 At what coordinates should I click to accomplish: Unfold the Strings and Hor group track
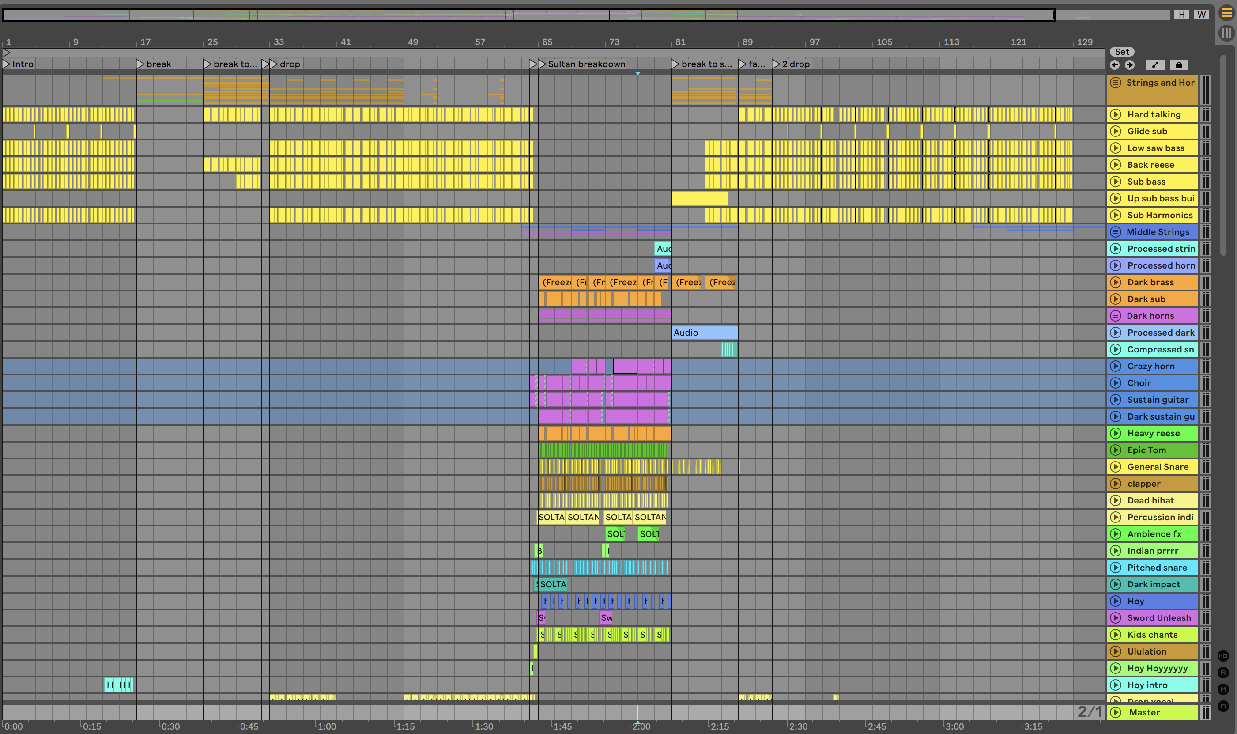click(1116, 83)
